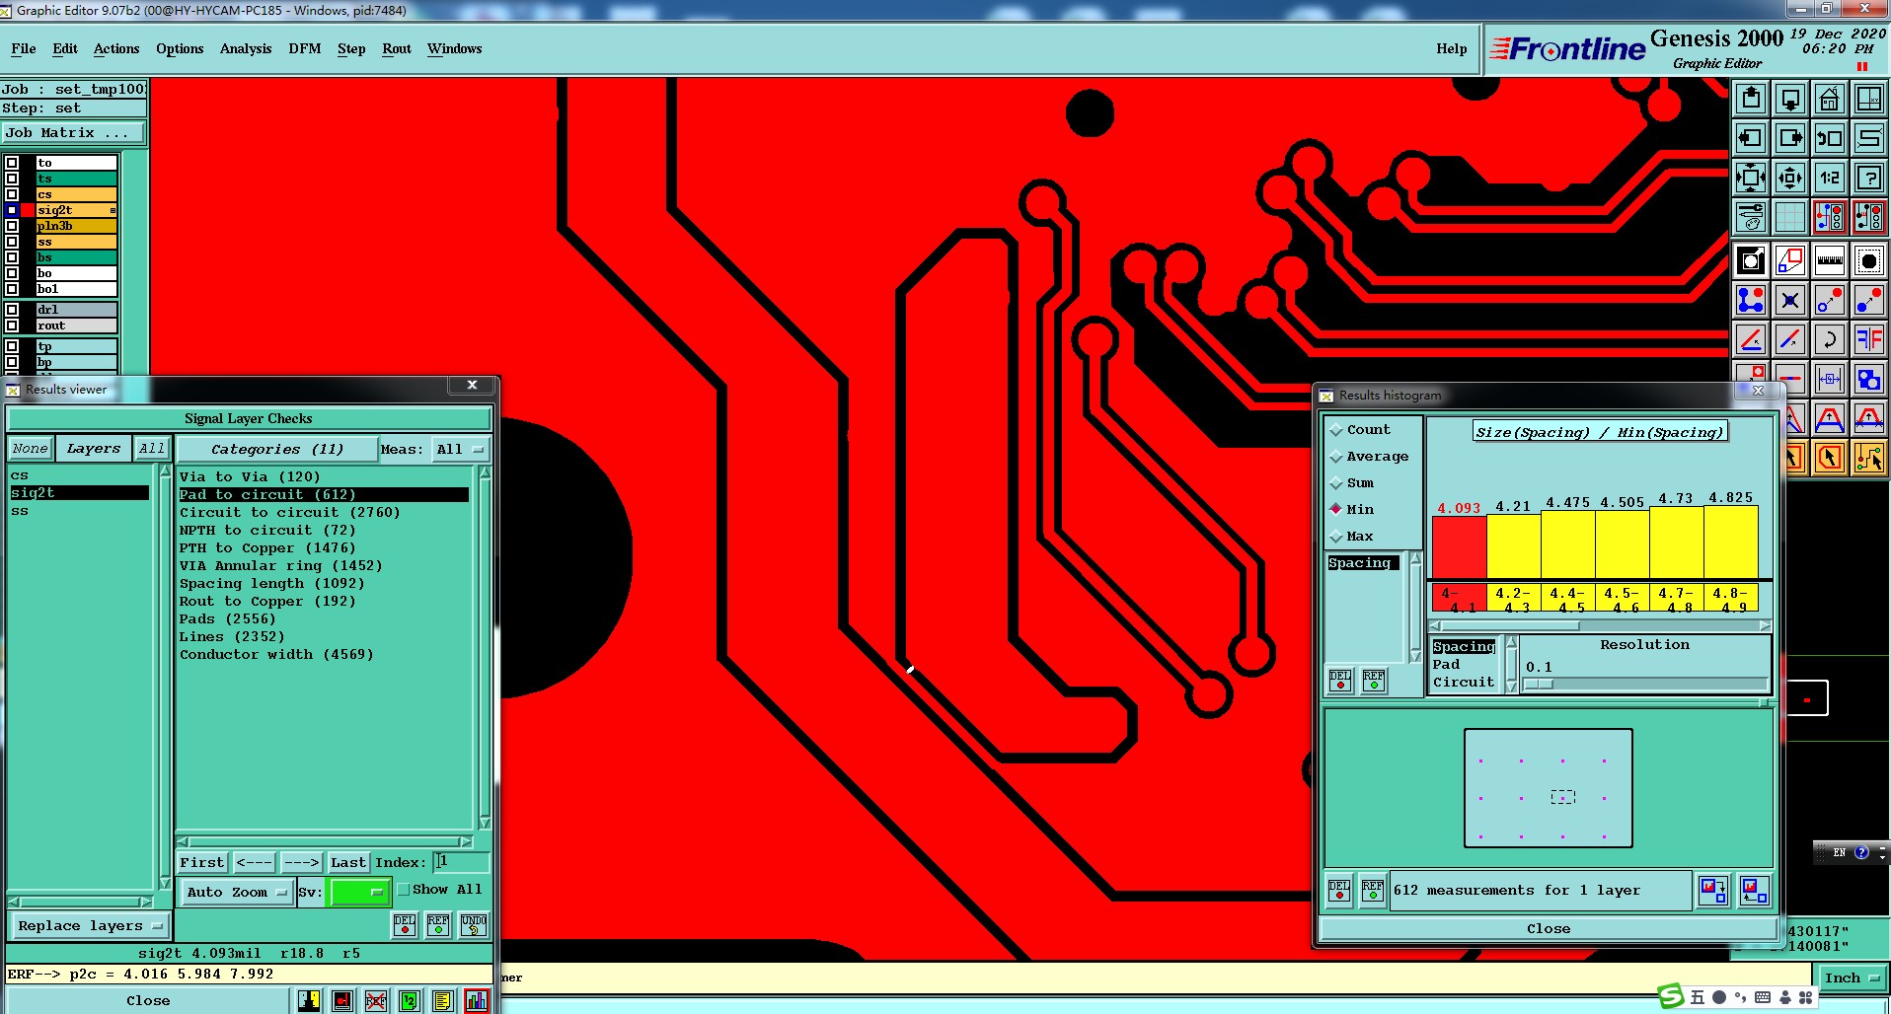Click Close in Results histogram window
This screenshot has width=1891, height=1014.
tap(1549, 929)
